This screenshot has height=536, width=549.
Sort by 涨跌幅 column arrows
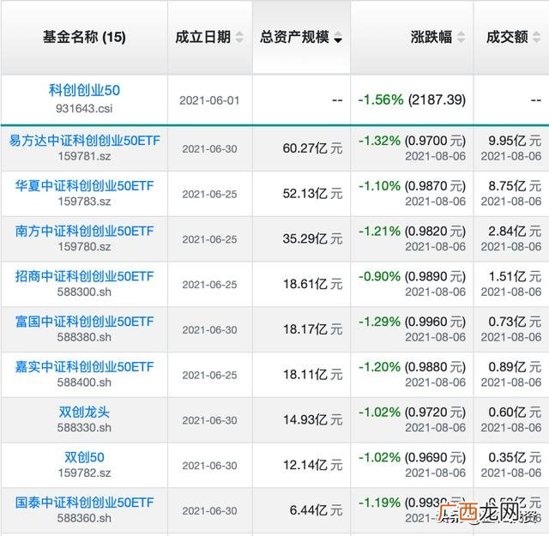(x=462, y=37)
